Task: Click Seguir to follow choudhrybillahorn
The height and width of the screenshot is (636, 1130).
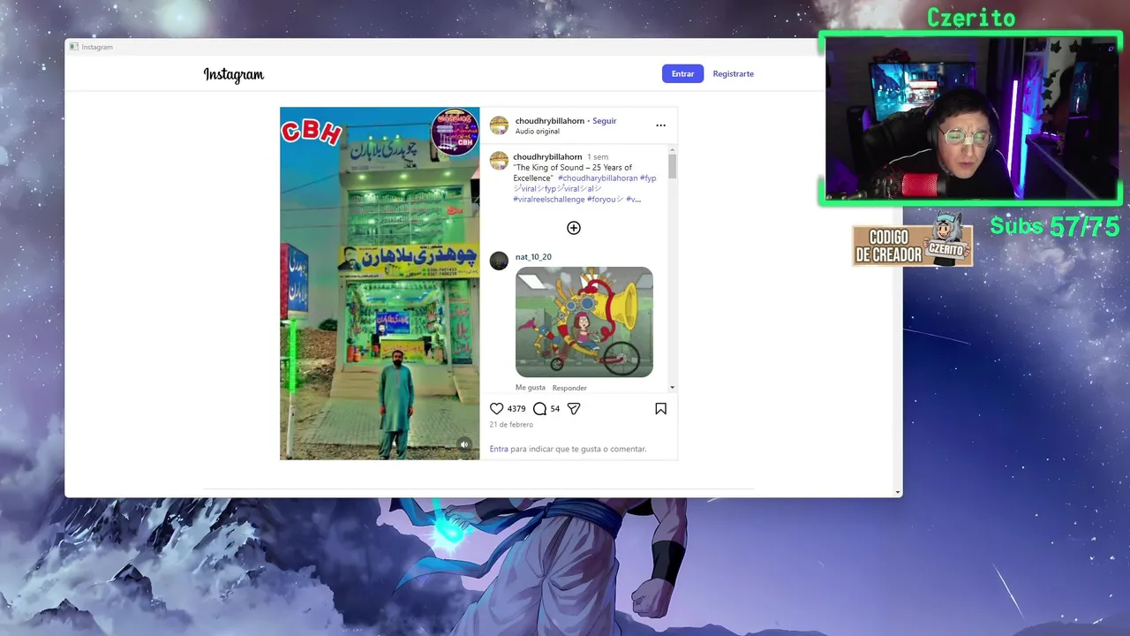Action: click(605, 121)
